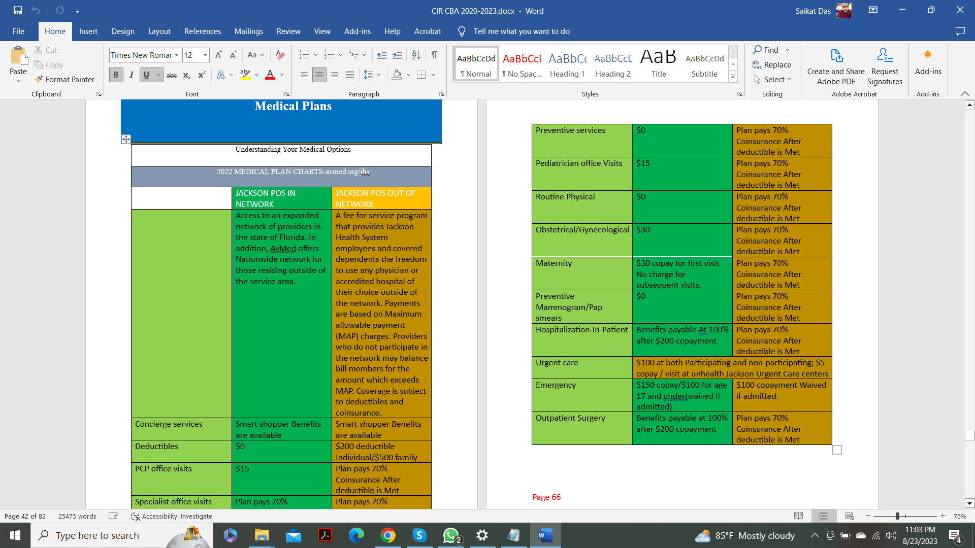
Task: Toggle Italic formatting
Action: click(x=131, y=75)
